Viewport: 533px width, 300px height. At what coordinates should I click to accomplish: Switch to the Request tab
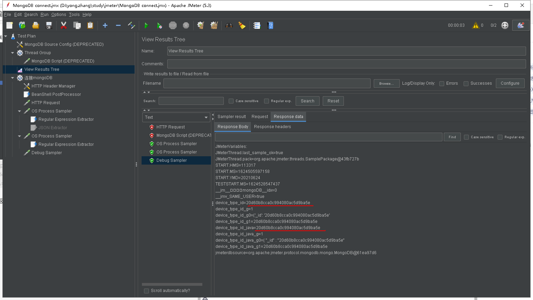tap(260, 117)
